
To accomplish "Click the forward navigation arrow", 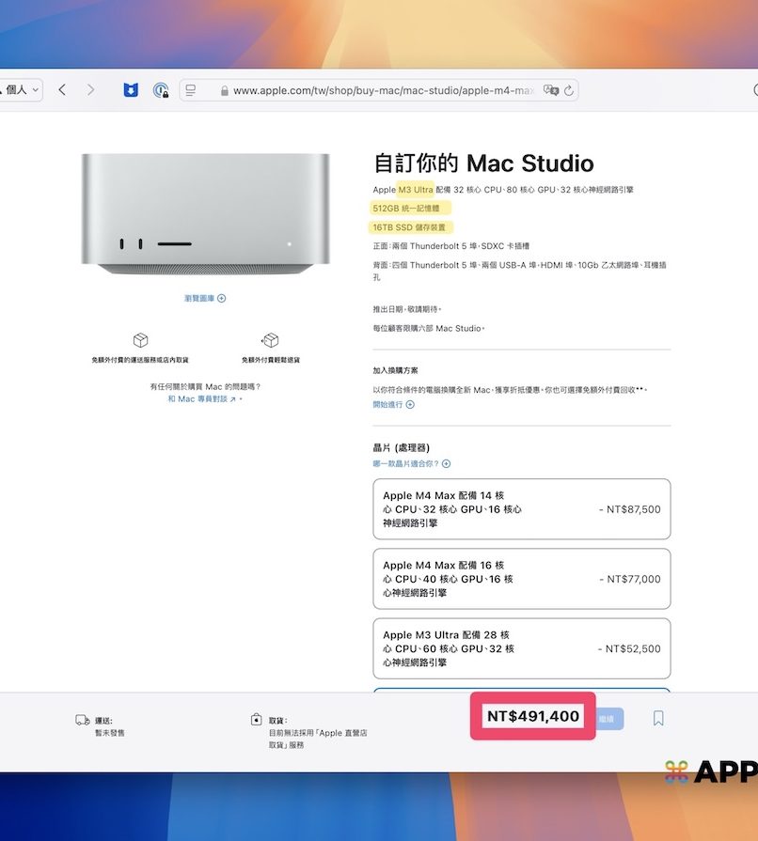I will click(90, 90).
